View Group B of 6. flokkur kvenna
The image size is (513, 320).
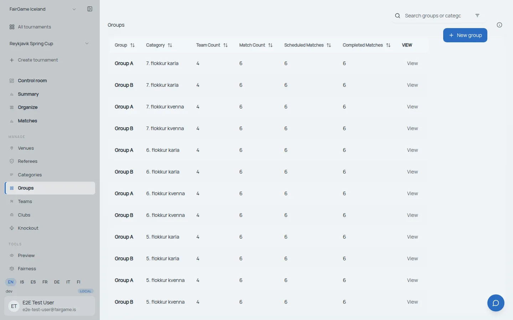point(412,215)
